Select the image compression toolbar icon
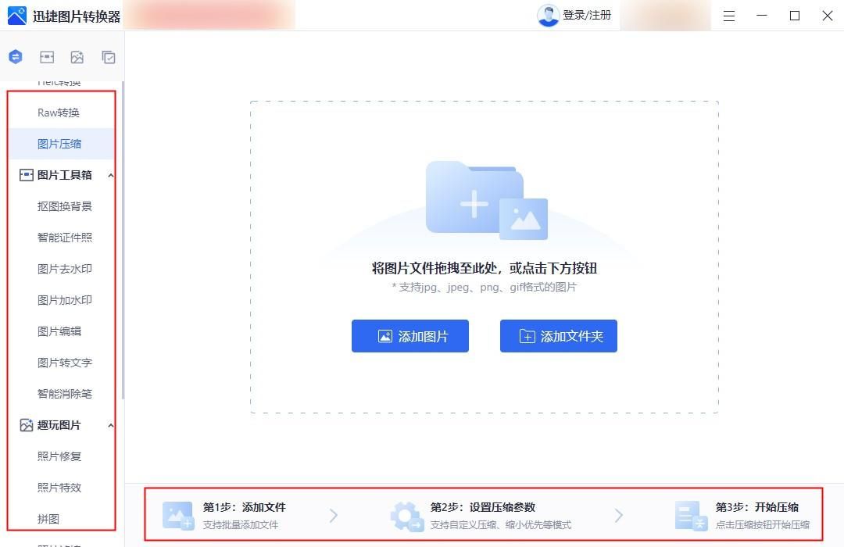This screenshot has height=547, width=844. (x=46, y=56)
